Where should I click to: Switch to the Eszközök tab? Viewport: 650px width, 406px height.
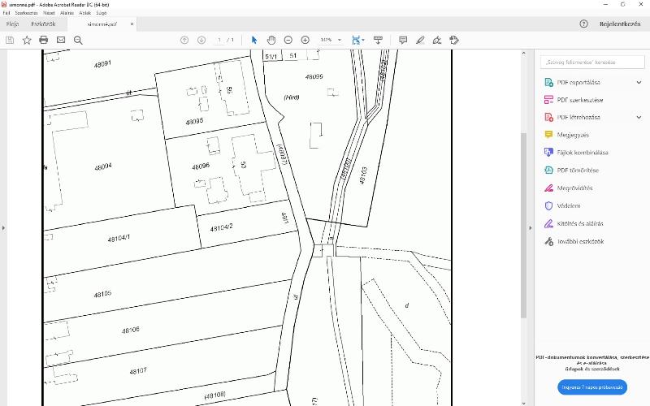[43, 24]
